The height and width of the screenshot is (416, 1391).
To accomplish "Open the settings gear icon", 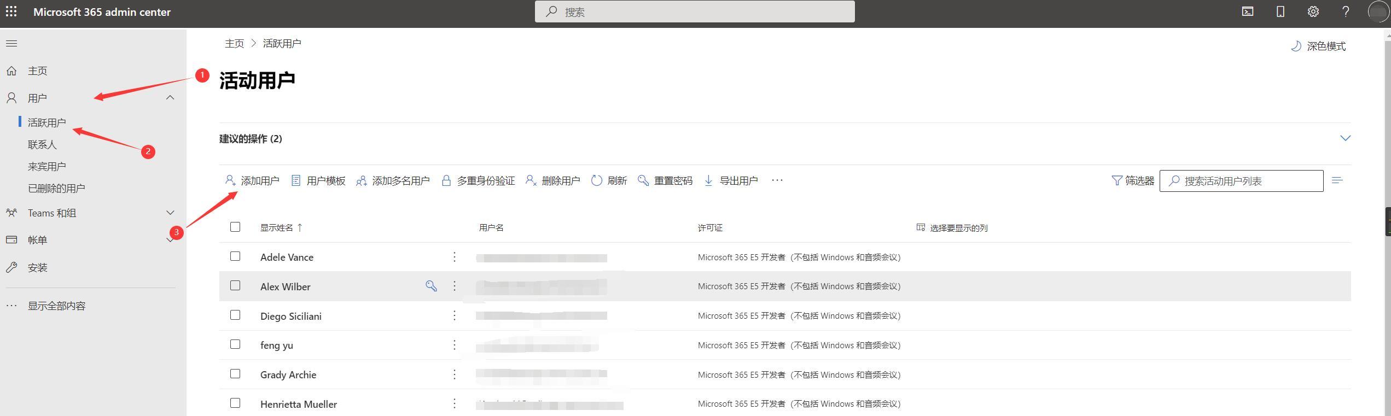I will point(1313,11).
